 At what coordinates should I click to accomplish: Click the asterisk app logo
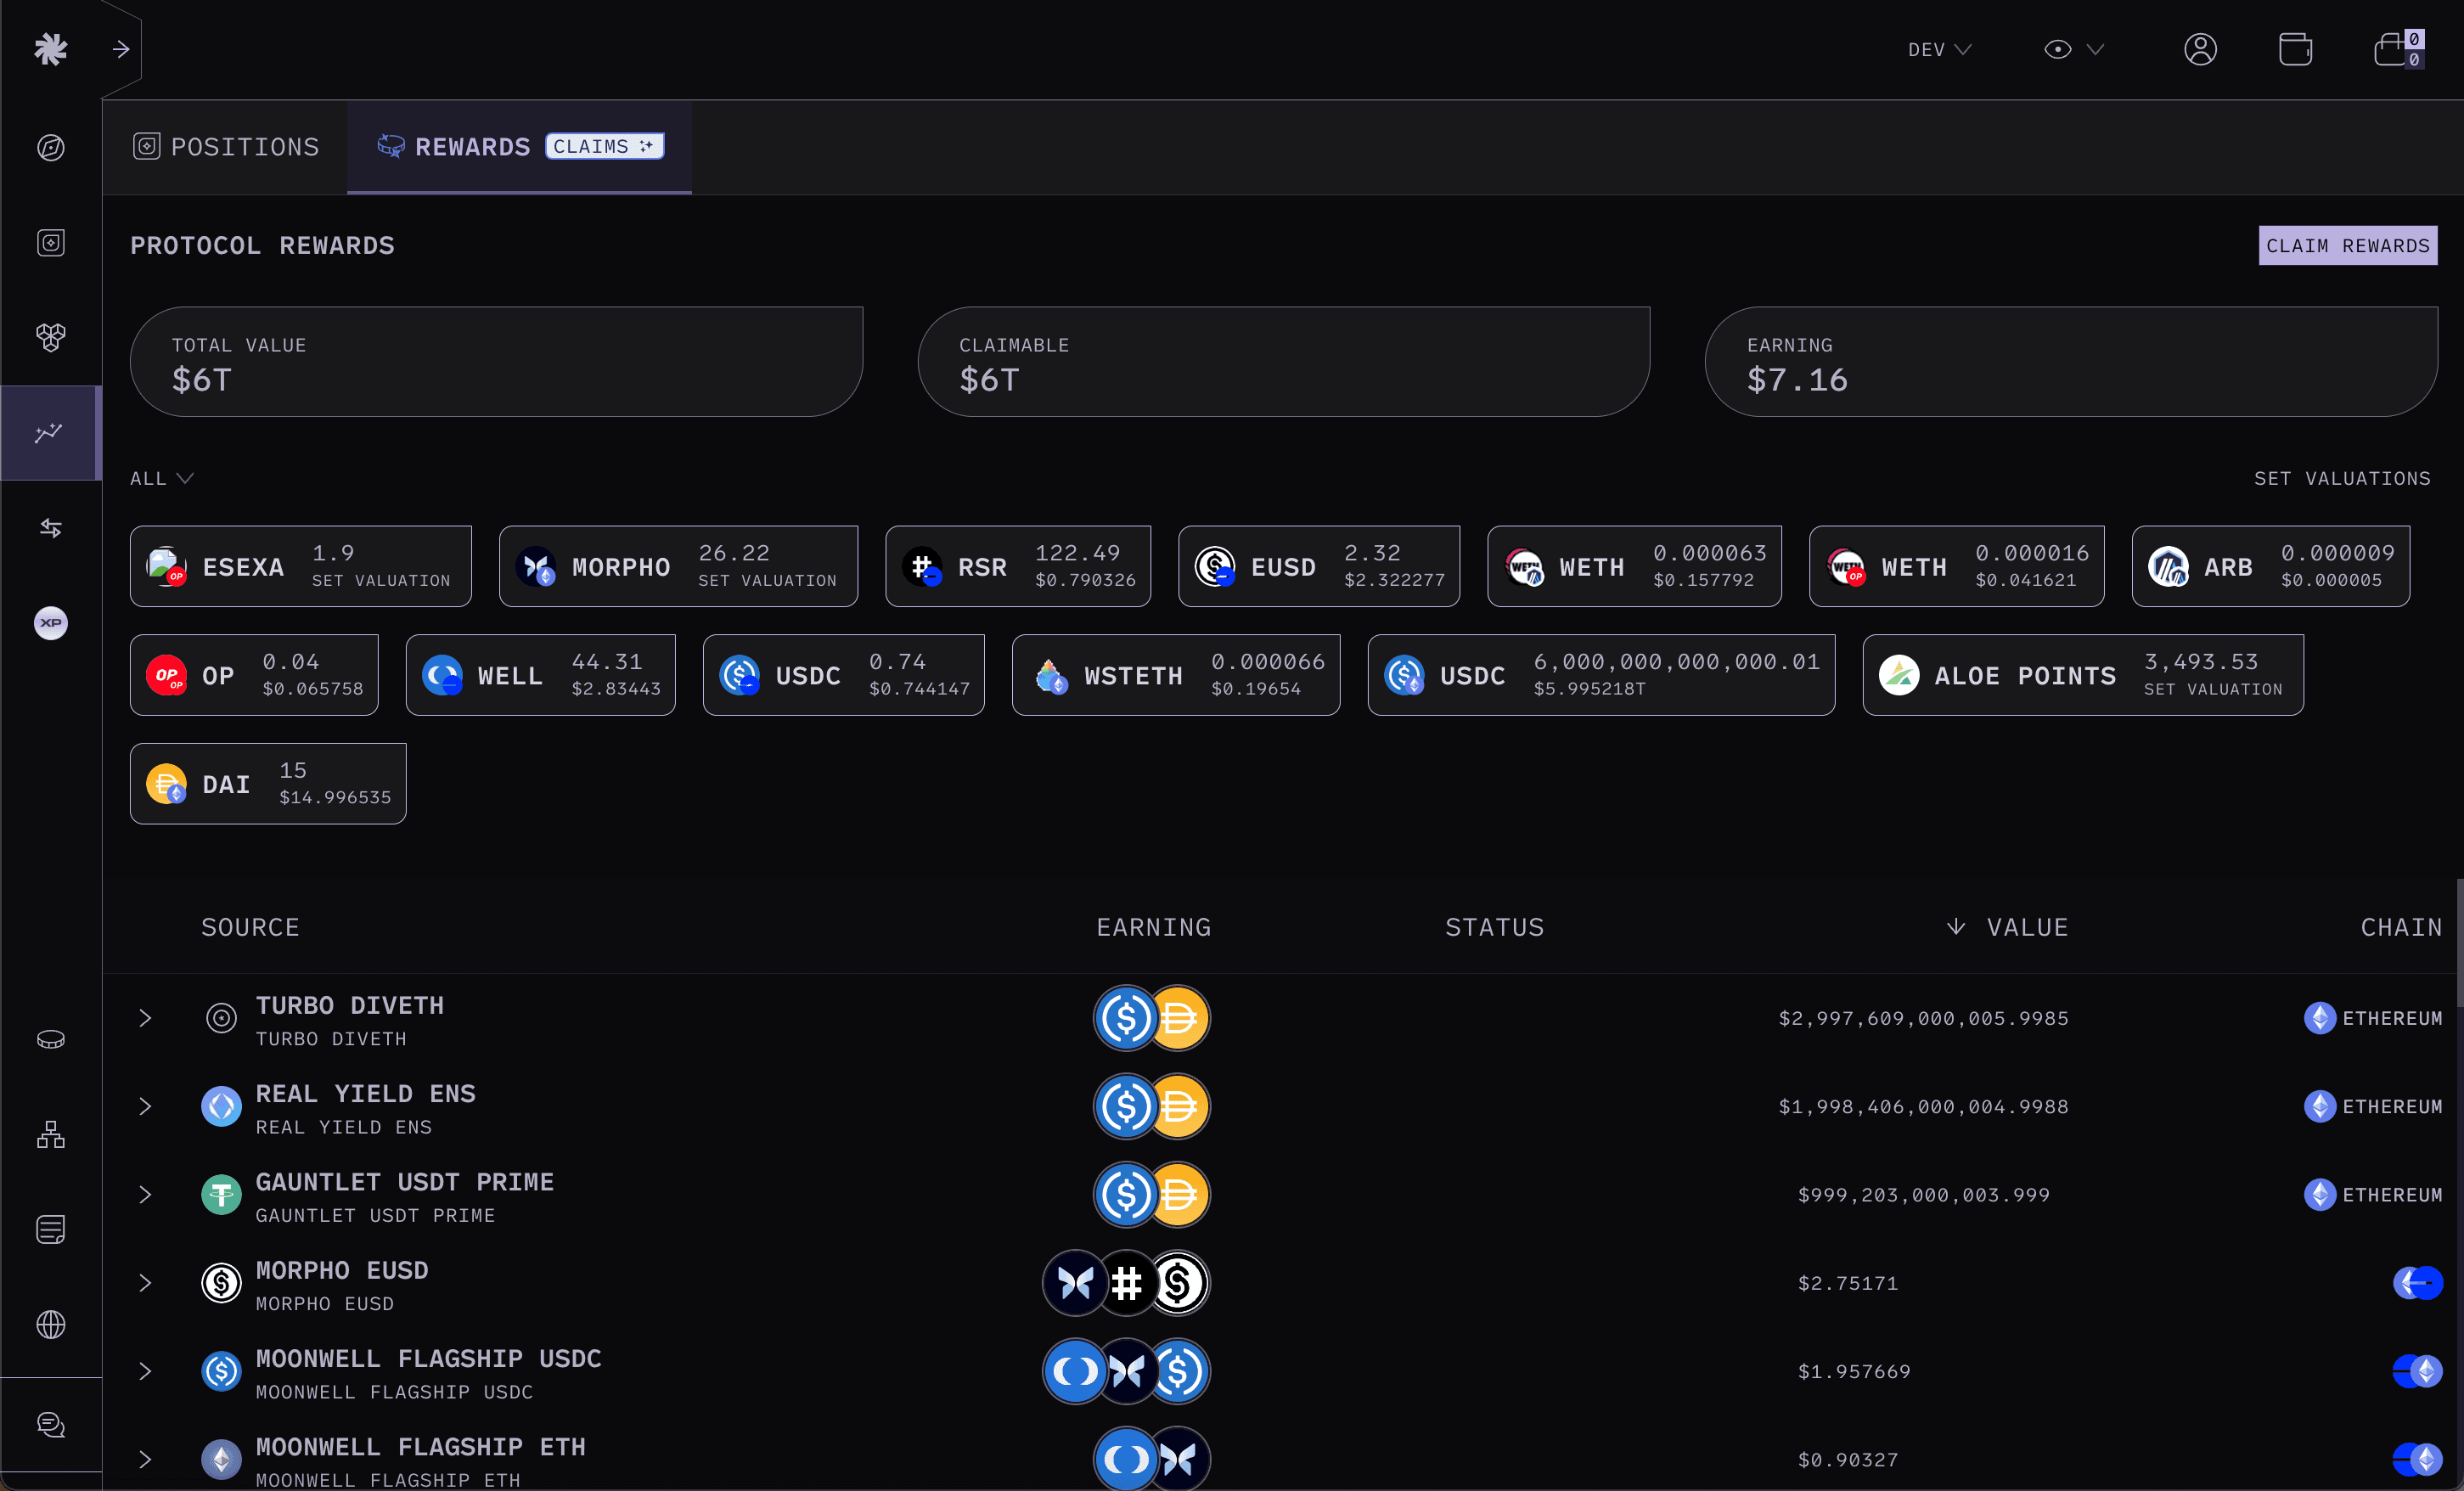click(50, 48)
